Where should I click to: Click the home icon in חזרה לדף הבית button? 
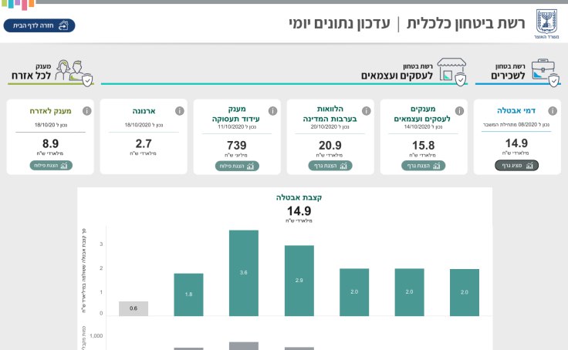[63, 25]
